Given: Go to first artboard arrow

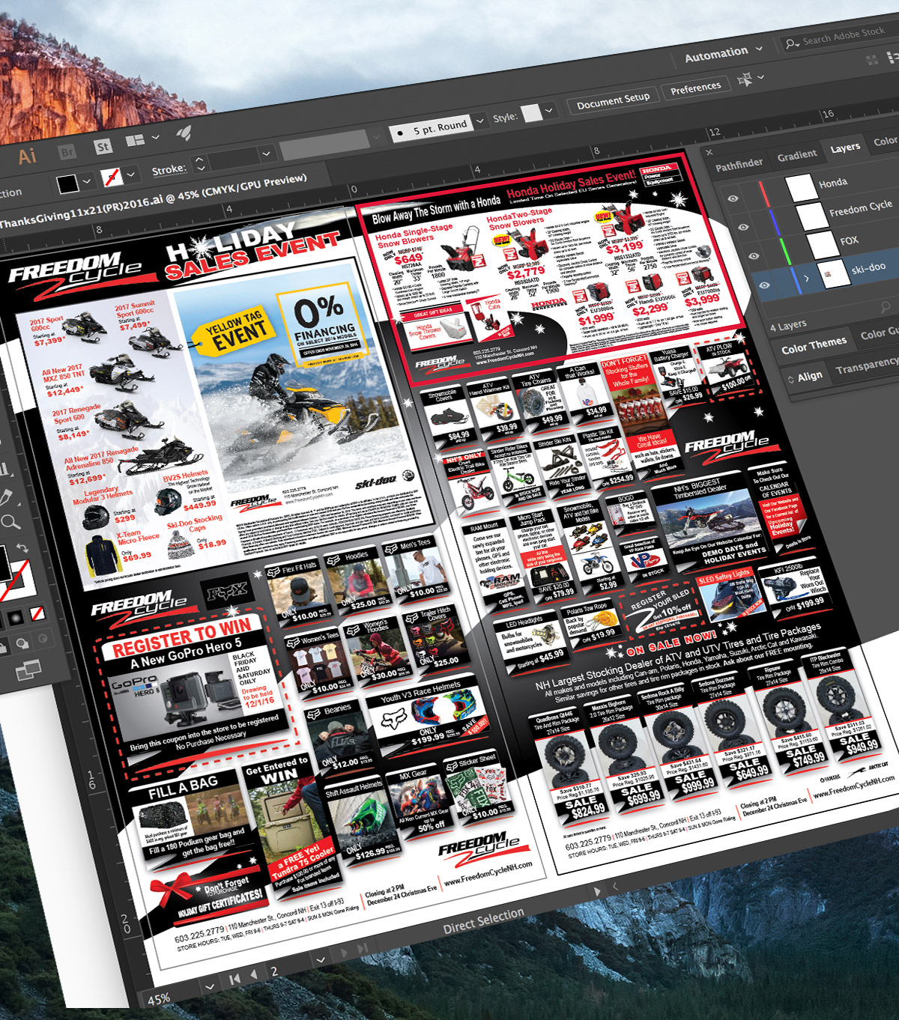Looking at the screenshot, I should 234,978.
